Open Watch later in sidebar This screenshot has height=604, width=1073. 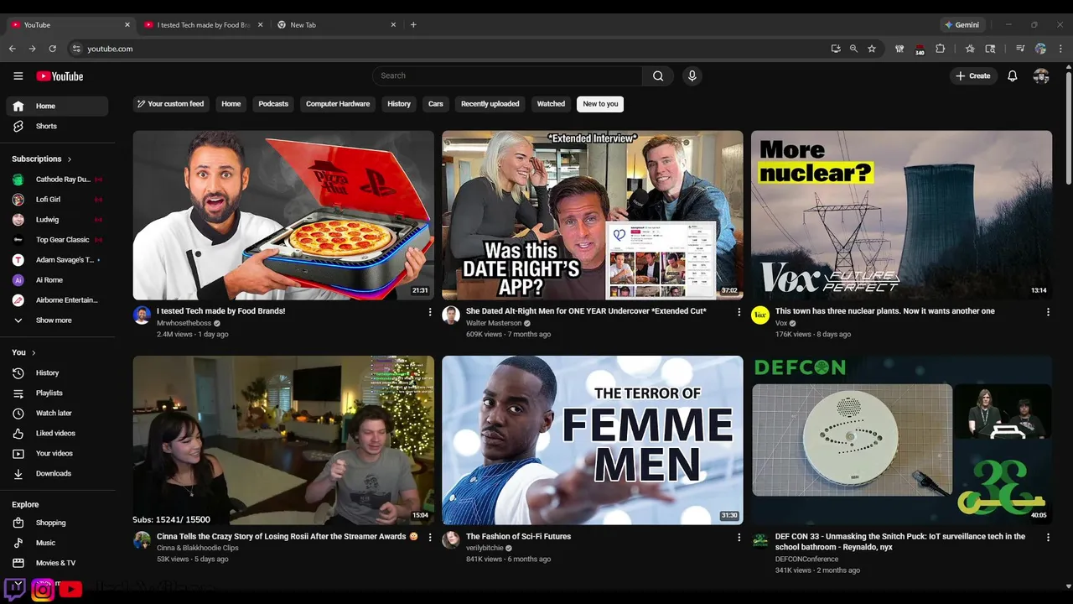click(x=57, y=413)
